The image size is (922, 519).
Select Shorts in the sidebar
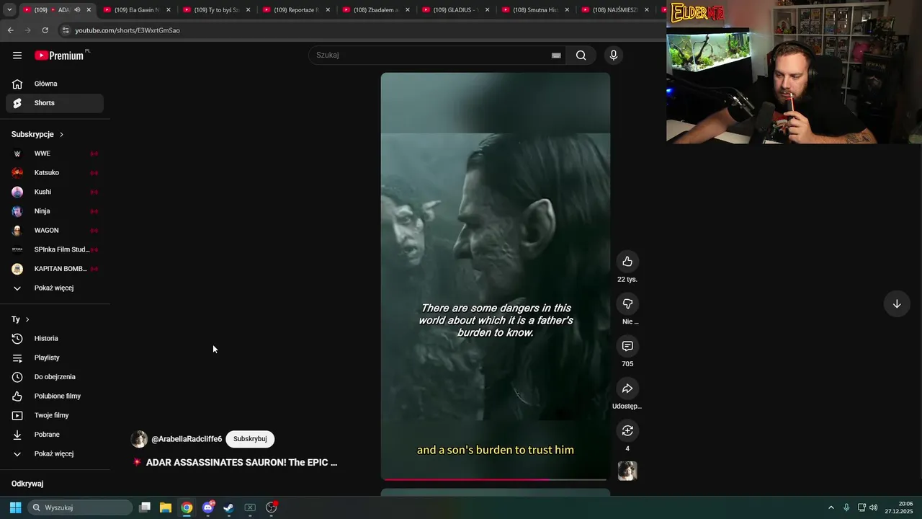(55, 103)
